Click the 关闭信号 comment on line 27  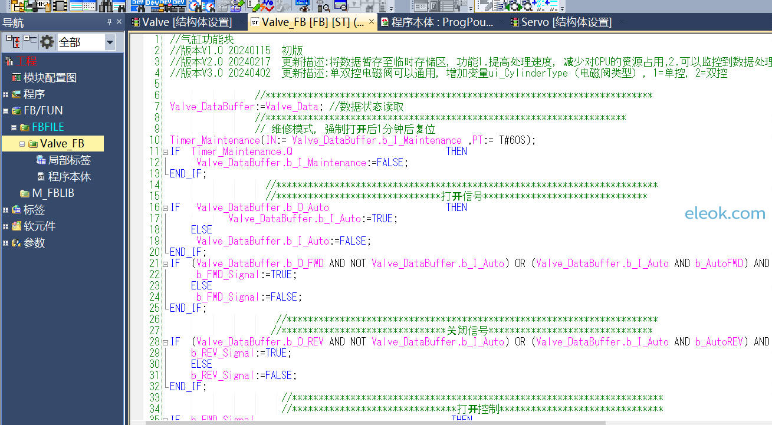tap(469, 331)
